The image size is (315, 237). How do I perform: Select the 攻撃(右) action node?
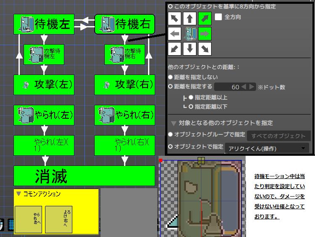coord(125,85)
